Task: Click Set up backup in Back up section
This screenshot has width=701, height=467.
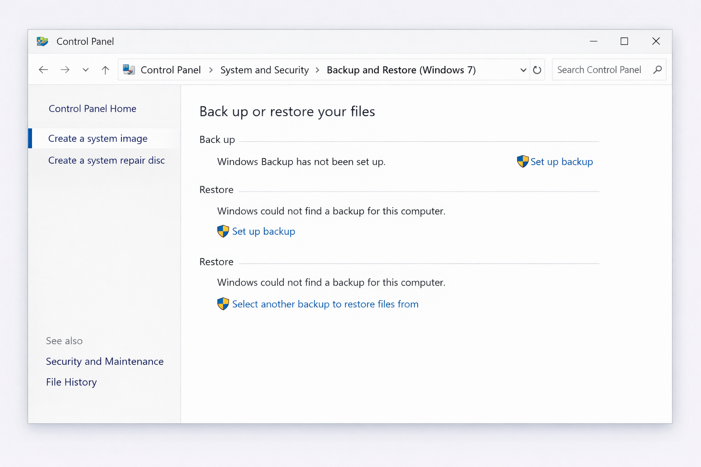Action: 561,162
